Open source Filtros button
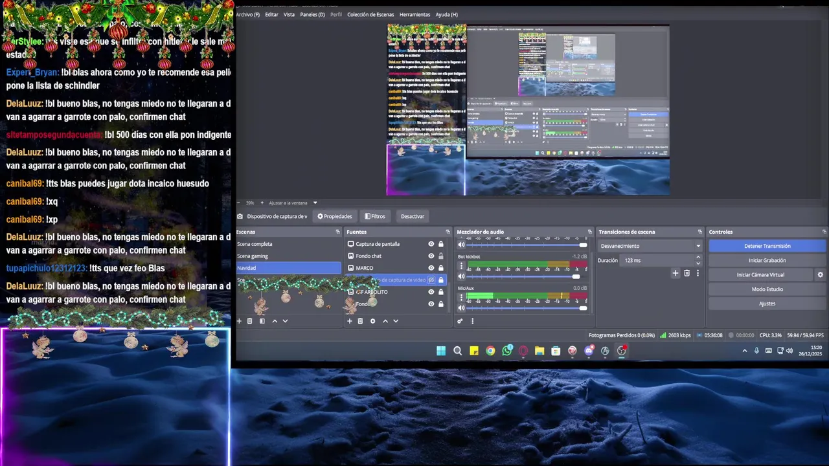 point(375,216)
